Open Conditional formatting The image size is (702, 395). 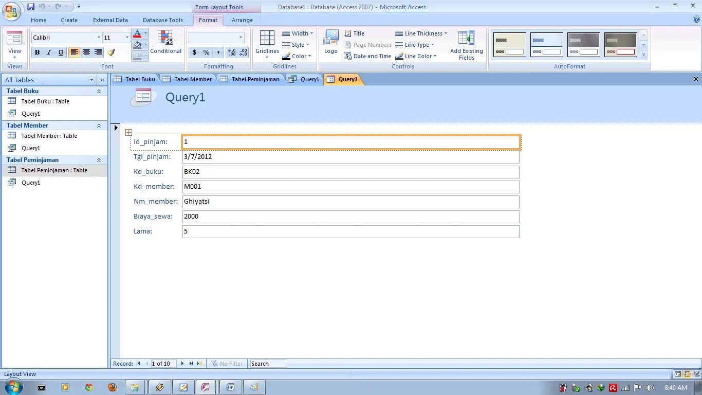(166, 42)
